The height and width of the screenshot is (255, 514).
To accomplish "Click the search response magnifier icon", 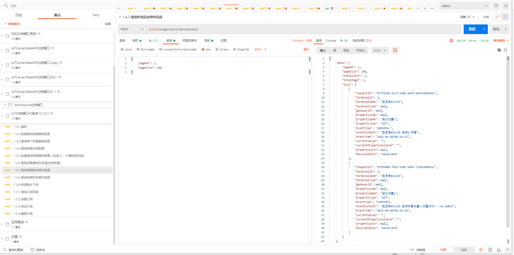I will tap(505, 50).
